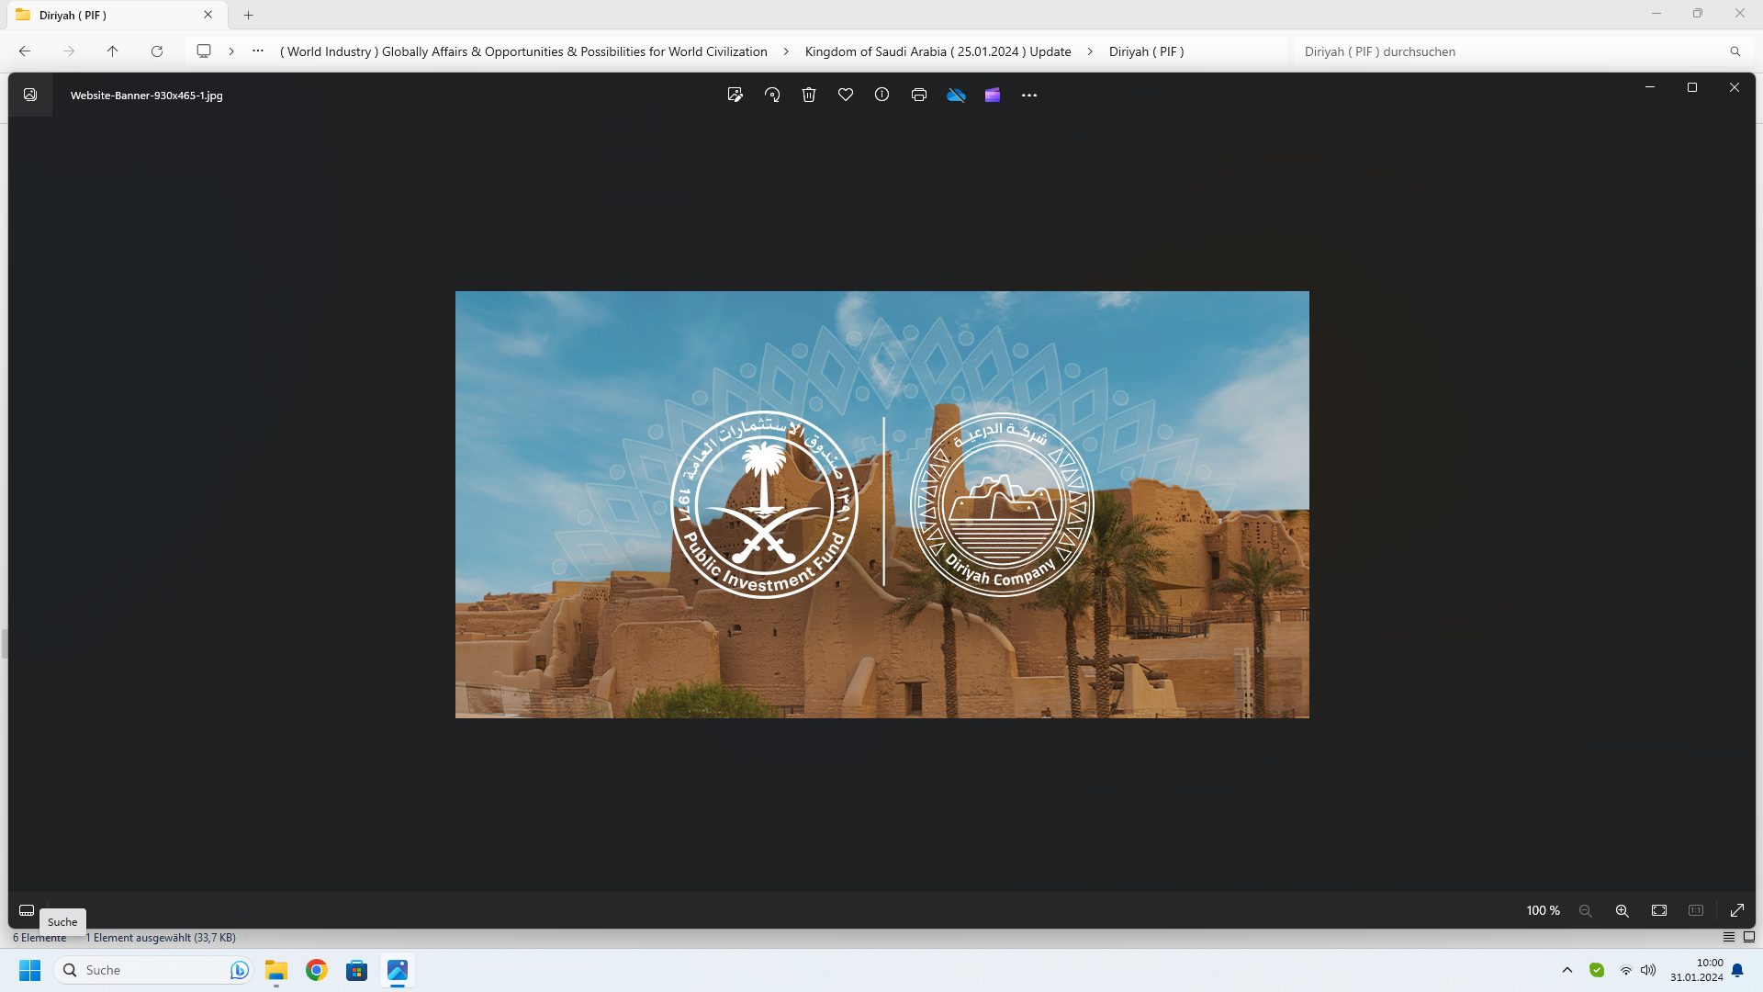Open Wi-Fi network settings in tray
This screenshot has width=1763, height=992.
1626,970
